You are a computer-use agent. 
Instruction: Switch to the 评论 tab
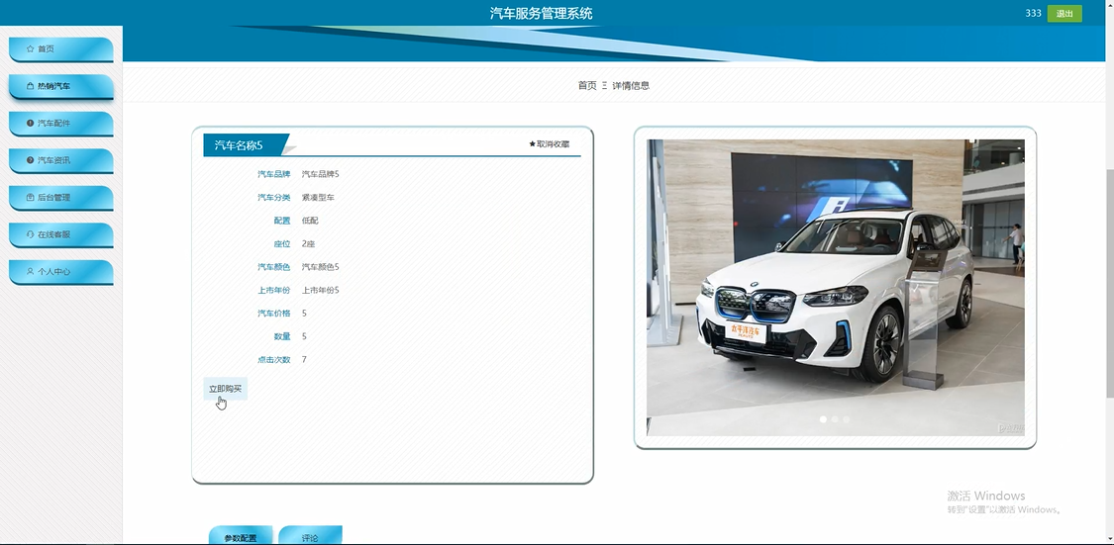coord(311,536)
